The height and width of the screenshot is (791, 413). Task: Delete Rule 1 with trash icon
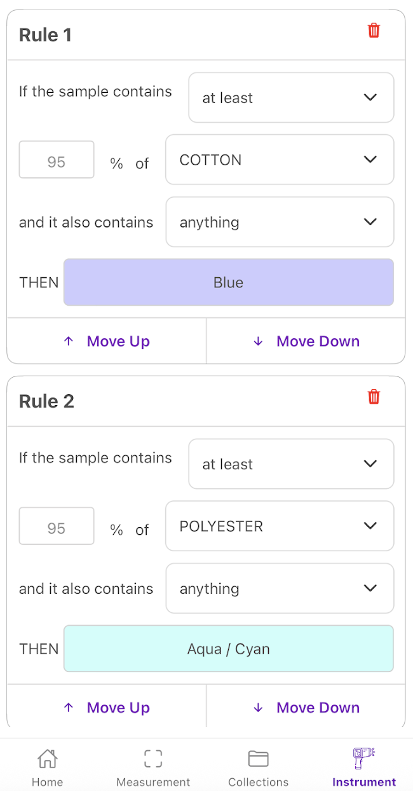click(x=374, y=31)
